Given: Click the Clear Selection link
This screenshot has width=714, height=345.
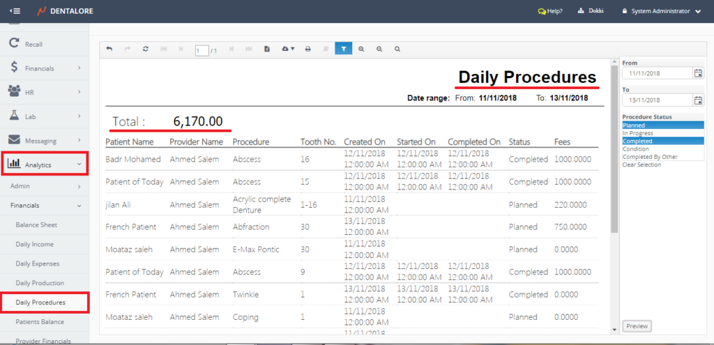Looking at the screenshot, I should (643, 165).
